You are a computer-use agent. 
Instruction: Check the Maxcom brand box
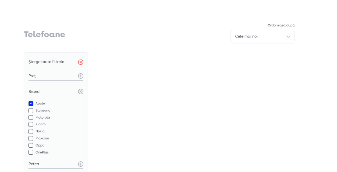click(x=31, y=138)
